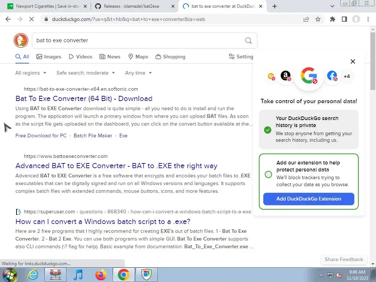Toggle the add extension circle

[268, 174]
